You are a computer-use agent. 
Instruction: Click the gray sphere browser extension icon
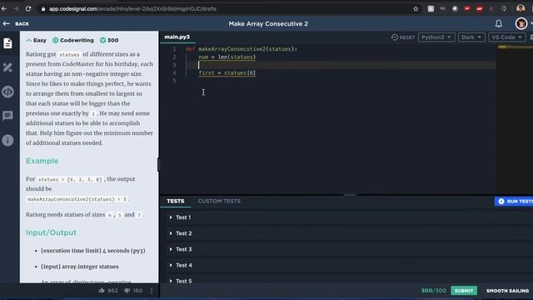455,9
